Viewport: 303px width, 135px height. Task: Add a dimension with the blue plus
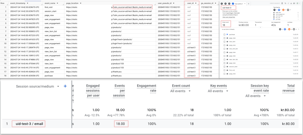coord(65,86)
